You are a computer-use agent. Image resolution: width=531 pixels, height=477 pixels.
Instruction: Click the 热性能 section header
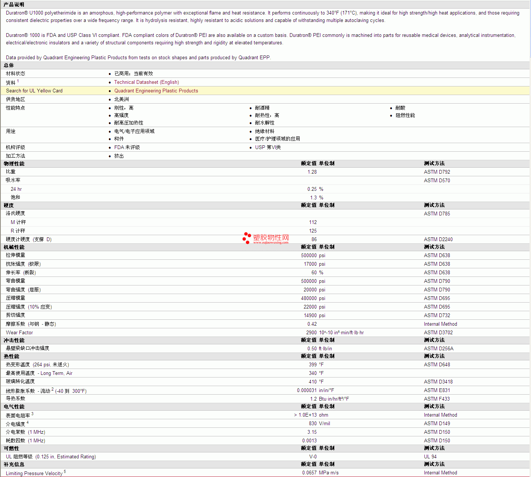tap(12, 356)
